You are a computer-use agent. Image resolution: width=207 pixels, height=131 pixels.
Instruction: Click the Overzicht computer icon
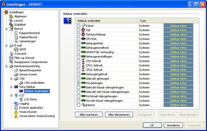click(x=11, y=54)
